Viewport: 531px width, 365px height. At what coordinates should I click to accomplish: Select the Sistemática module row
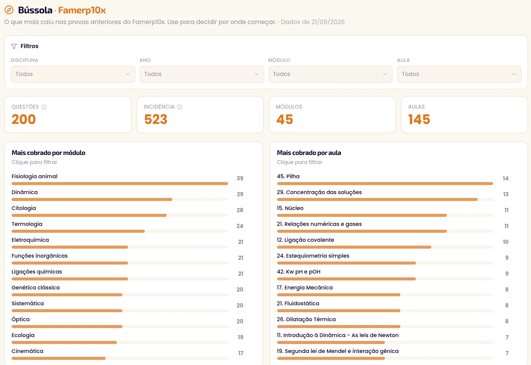127,306
